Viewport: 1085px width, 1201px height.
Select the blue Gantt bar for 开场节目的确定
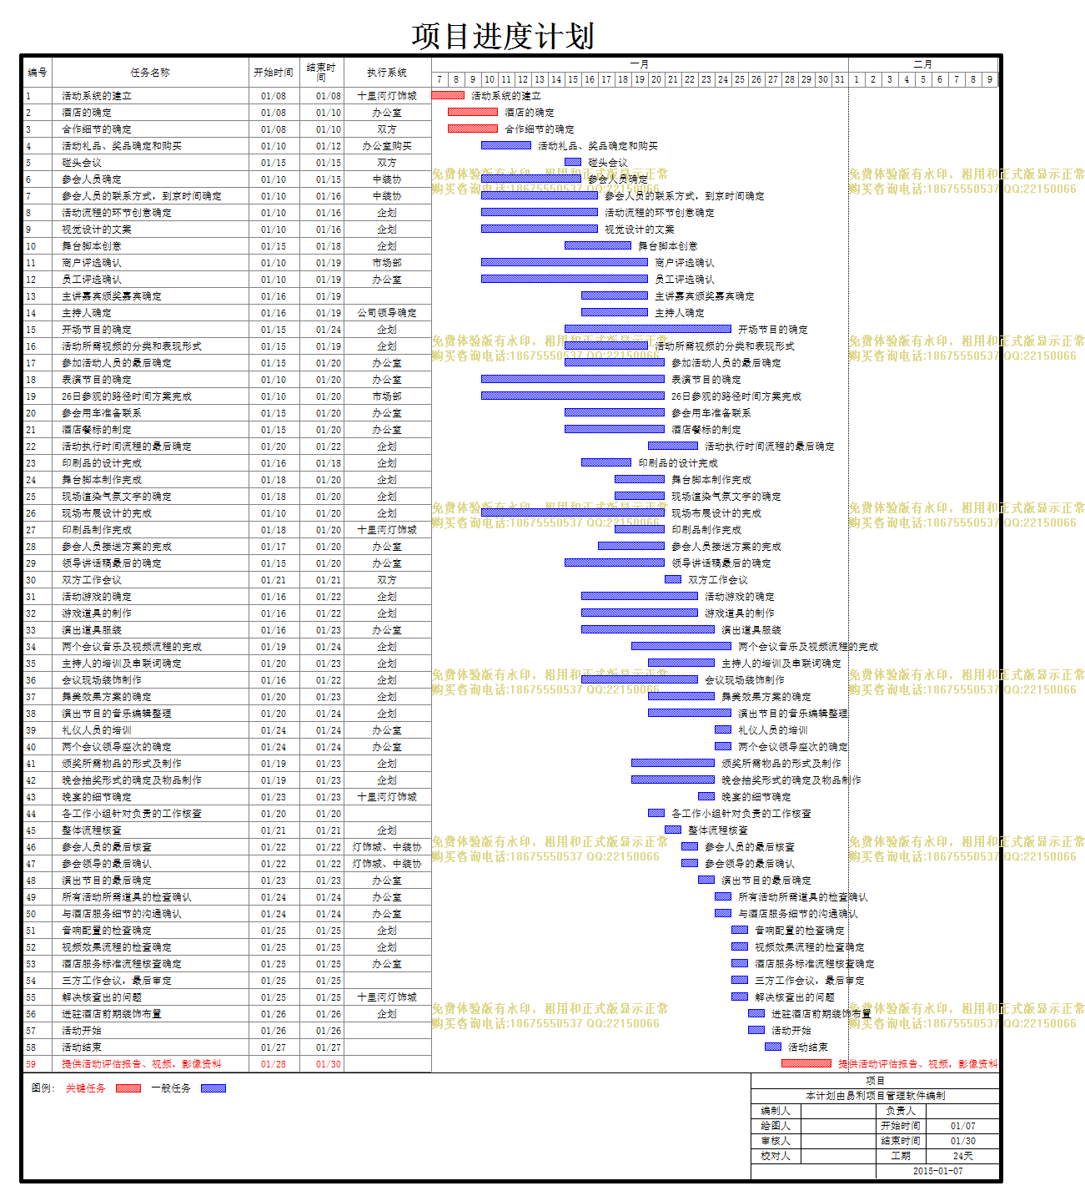coord(648,329)
